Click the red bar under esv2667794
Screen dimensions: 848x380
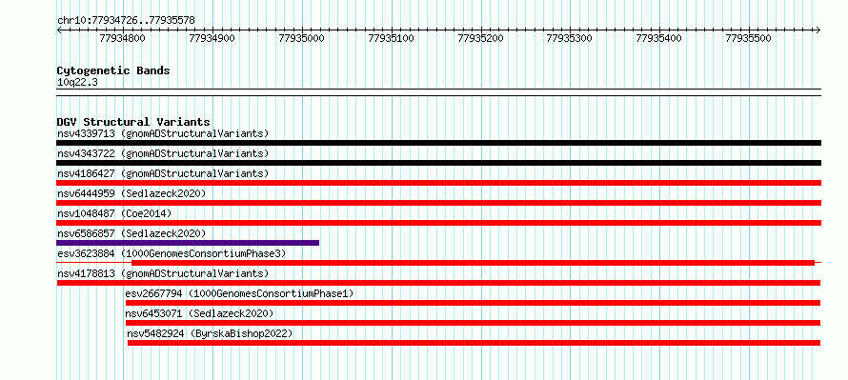click(473, 303)
